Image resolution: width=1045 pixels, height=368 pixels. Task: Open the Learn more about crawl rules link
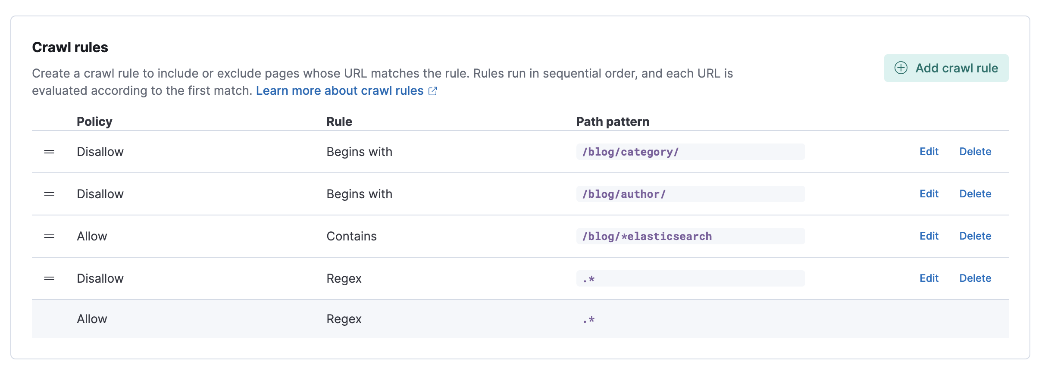[339, 91]
